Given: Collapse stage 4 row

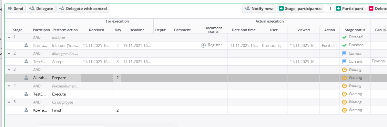Looking at the screenshot, I should pyautogui.click(x=9, y=86).
